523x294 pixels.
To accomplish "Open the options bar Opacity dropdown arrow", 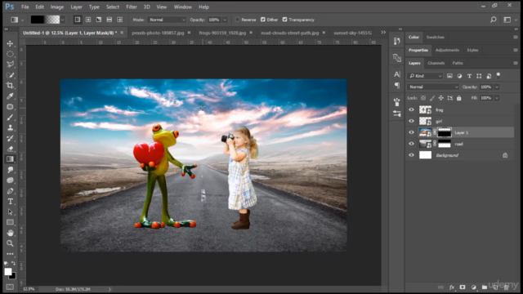I will pos(225,20).
